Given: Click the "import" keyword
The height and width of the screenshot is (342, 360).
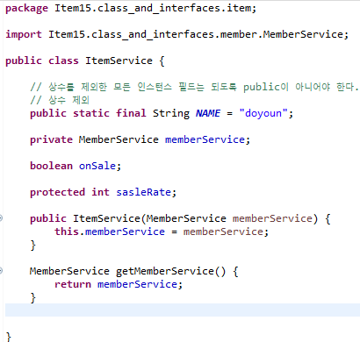Looking at the screenshot, I should click(x=24, y=34).
